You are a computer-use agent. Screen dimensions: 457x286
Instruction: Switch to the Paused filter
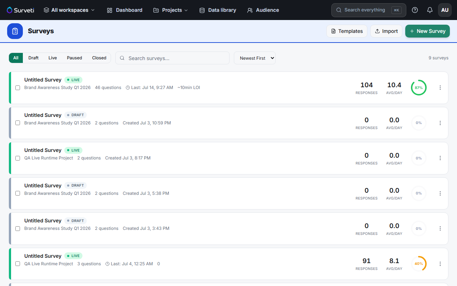75,58
